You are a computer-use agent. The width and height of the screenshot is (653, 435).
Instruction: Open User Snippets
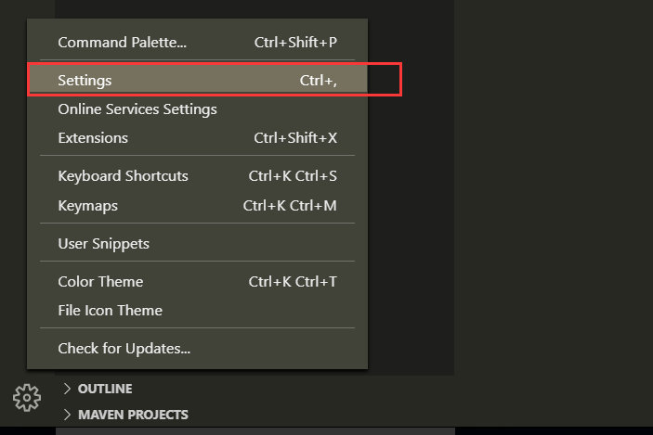click(103, 244)
